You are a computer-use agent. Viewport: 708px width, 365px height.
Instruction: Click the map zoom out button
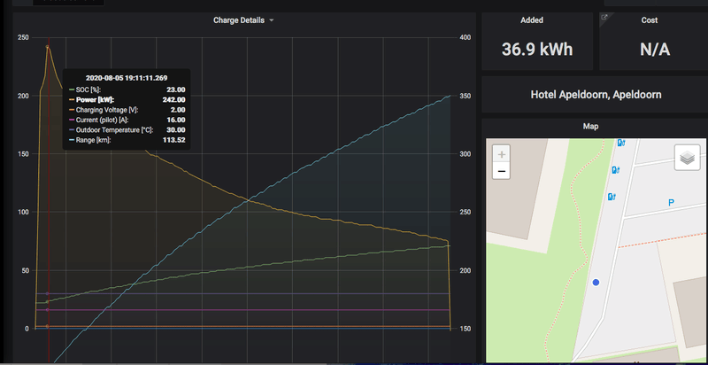(501, 171)
